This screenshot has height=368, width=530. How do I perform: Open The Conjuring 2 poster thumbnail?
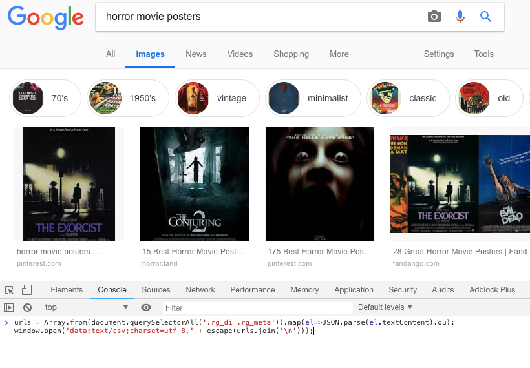click(195, 185)
